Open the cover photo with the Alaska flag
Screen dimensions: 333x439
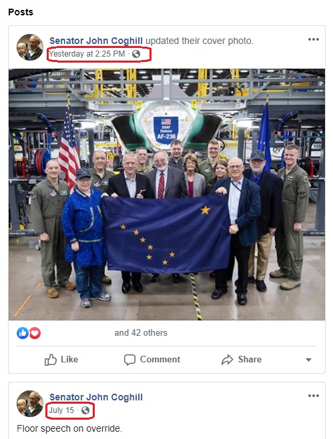(167, 195)
